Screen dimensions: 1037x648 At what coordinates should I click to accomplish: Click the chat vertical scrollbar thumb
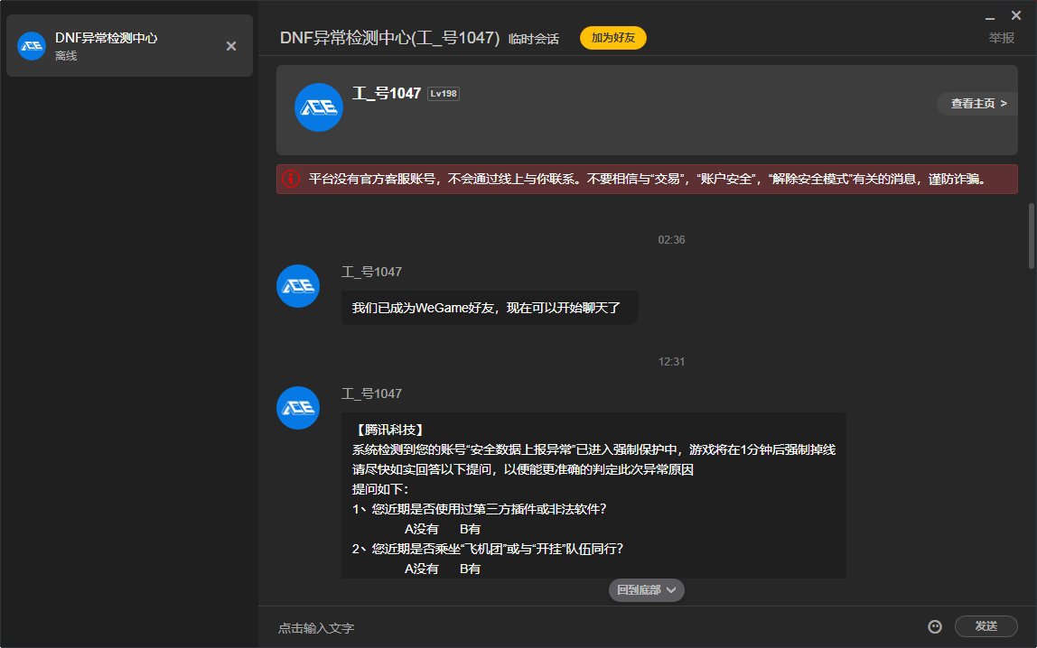tap(1031, 236)
